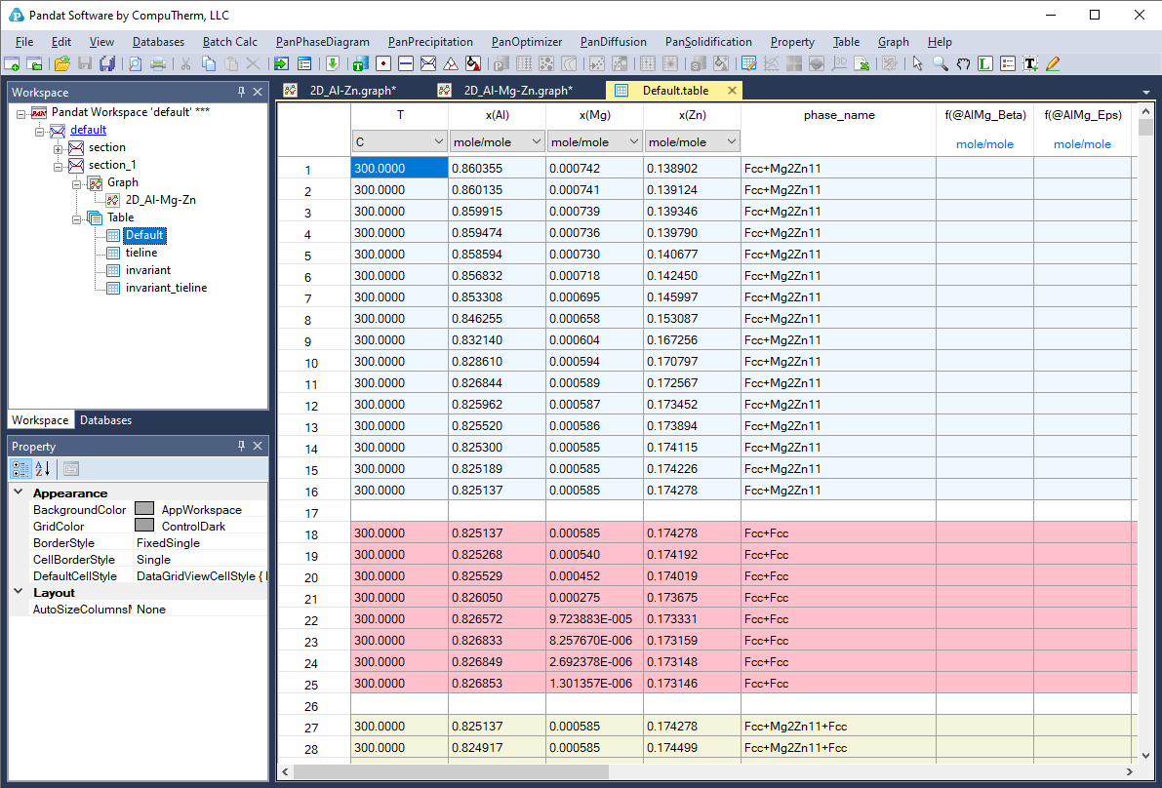The image size is (1162, 788).
Task: Select the hand pan tool
Action: [963, 64]
